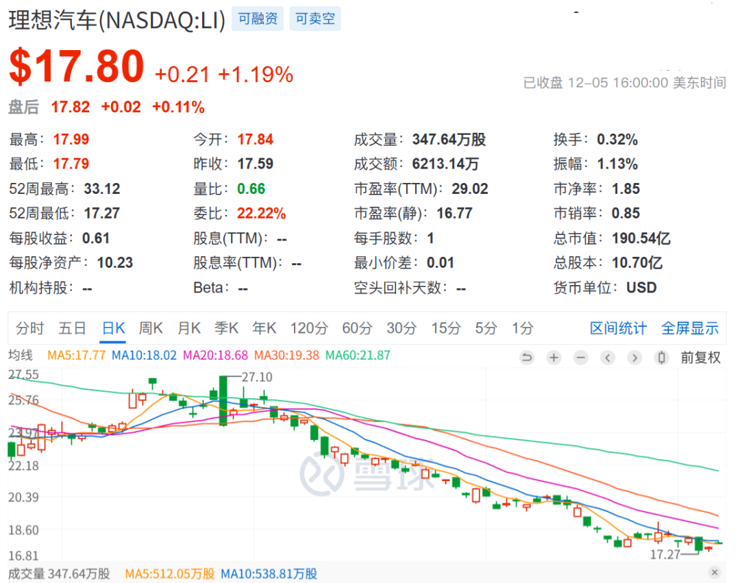
Task: Zoom out the chart with minus icon
Action: (x=580, y=357)
